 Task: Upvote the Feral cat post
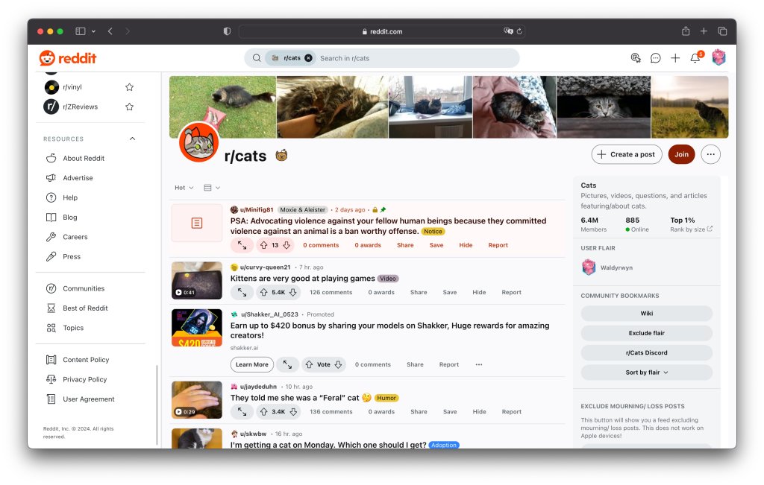263,411
